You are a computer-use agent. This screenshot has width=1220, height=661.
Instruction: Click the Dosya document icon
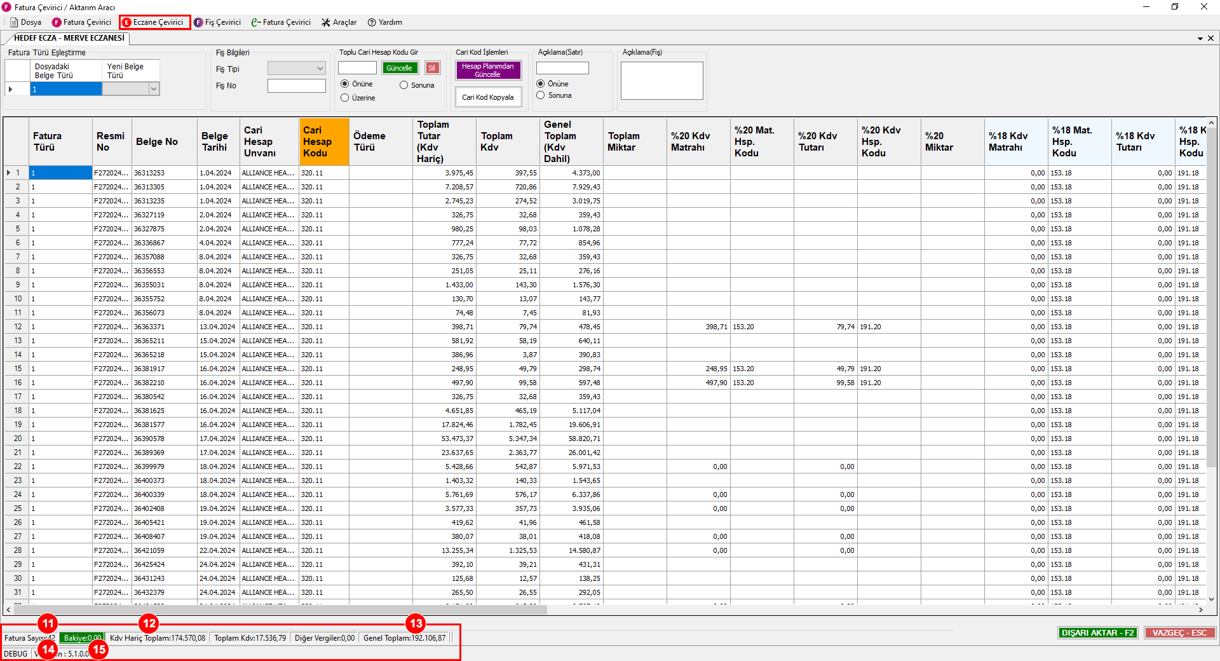14,22
